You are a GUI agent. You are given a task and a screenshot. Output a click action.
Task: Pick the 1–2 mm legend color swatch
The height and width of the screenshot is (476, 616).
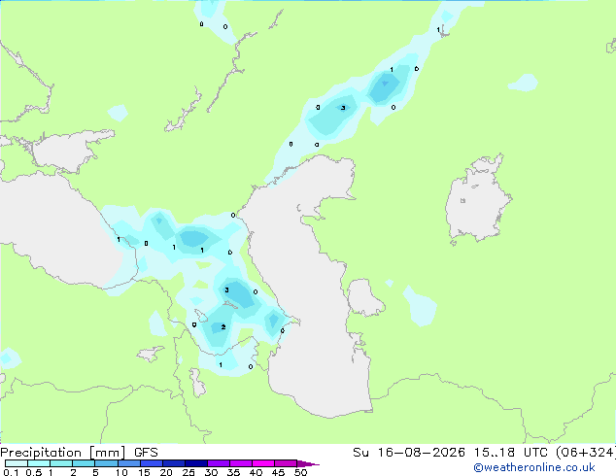pos(61,463)
